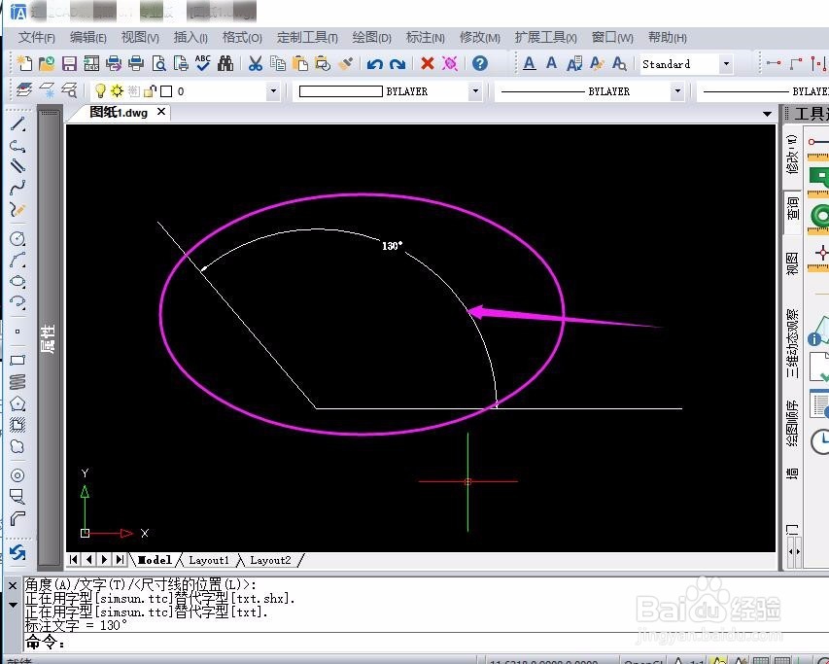Image resolution: width=829 pixels, height=664 pixels.
Task: Open the 属性 properties side panel
Action: point(49,338)
